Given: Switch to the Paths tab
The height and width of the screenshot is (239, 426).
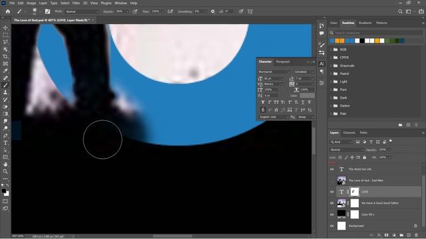Looking at the screenshot, I should pyautogui.click(x=363, y=133).
